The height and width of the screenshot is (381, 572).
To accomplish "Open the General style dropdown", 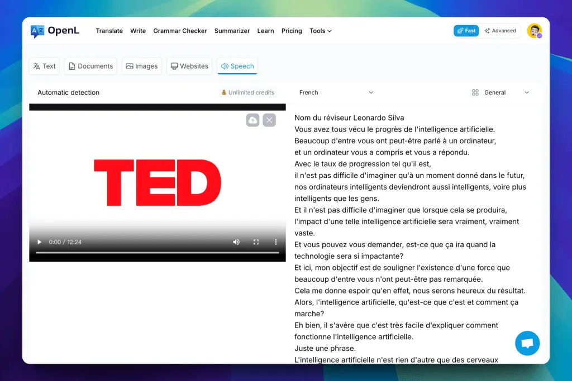I will [x=500, y=93].
